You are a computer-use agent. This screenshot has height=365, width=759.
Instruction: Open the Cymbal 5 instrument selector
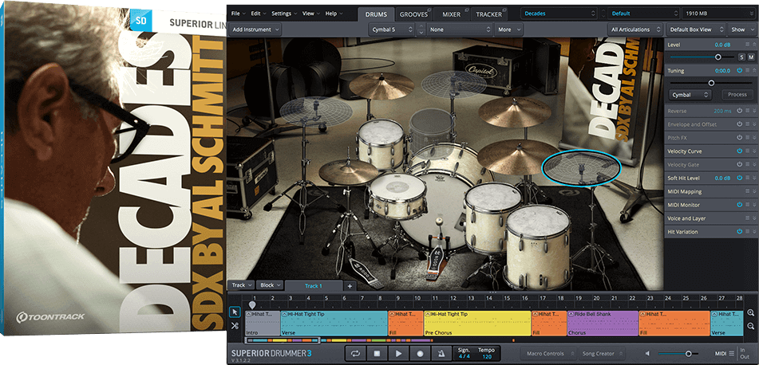click(x=392, y=29)
